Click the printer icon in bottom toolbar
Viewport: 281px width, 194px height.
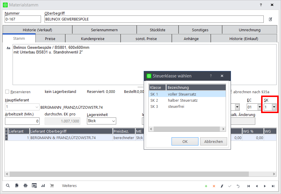(x=25, y=186)
